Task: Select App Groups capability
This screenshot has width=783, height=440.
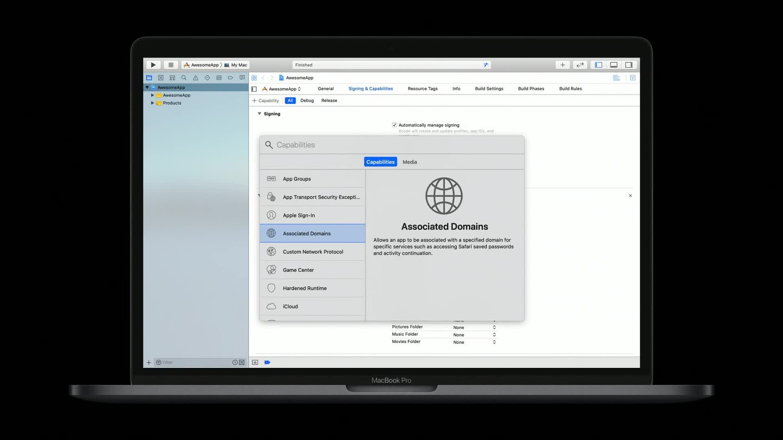Action: pos(312,179)
